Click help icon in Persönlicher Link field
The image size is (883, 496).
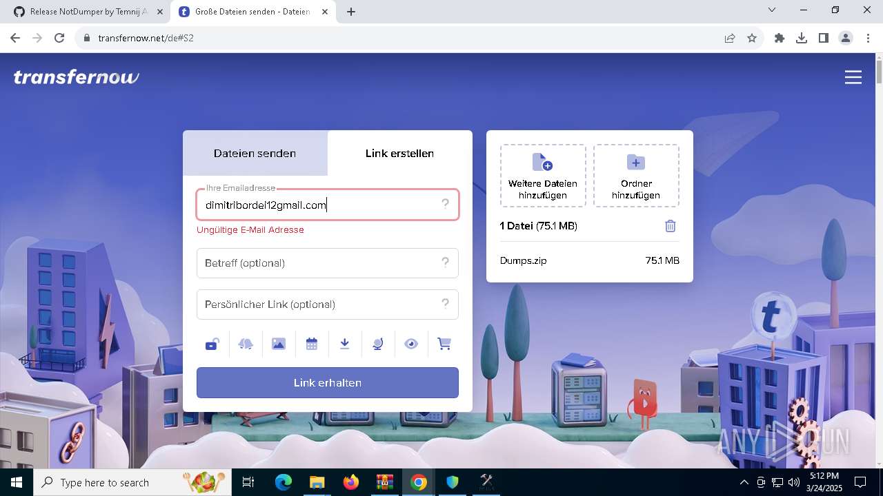pyautogui.click(x=446, y=304)
